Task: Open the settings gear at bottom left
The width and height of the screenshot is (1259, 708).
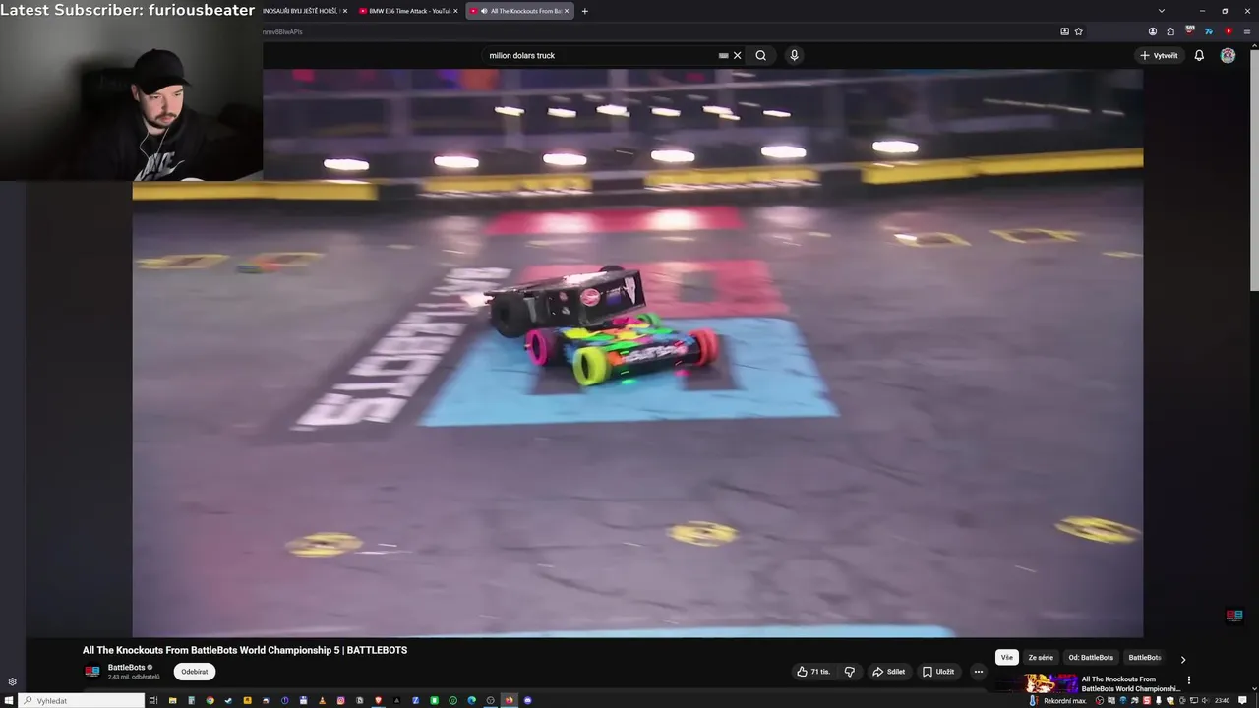Action: (x=12, y=681)
